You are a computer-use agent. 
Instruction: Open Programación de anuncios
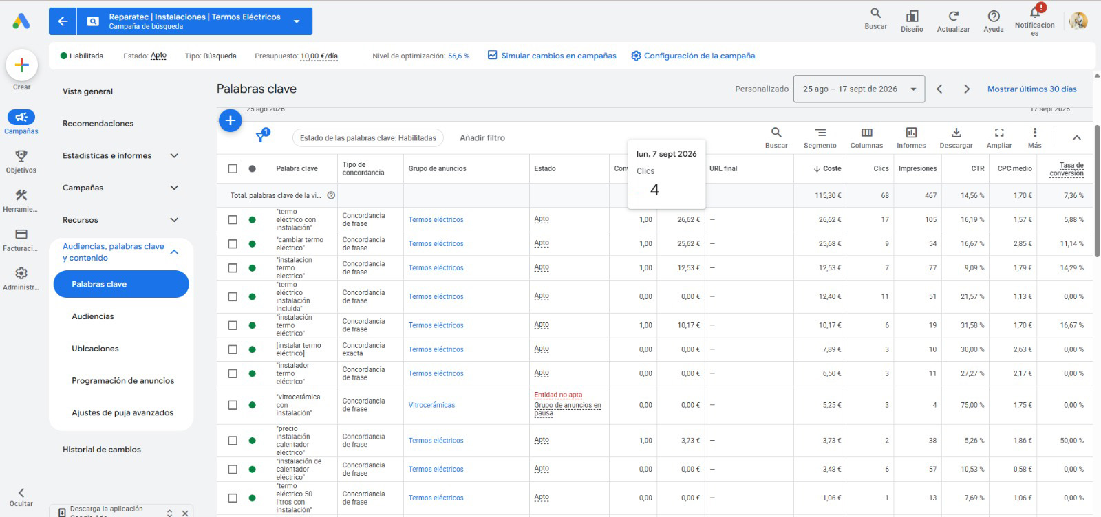coord(122,381)
